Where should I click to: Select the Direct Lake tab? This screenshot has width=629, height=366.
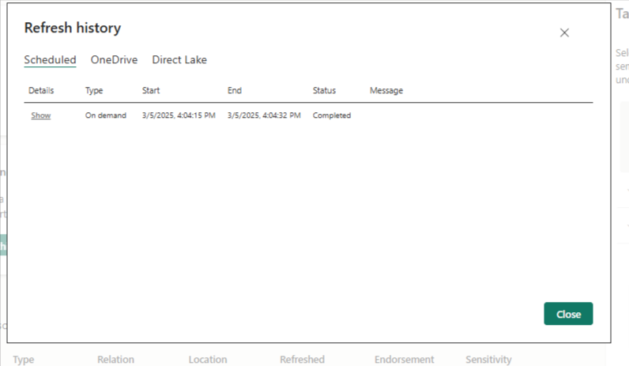point(179,60)
